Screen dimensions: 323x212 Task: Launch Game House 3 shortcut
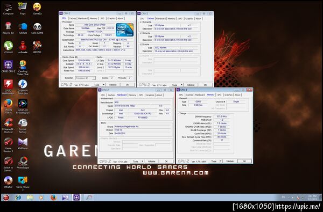(x=23, y=183)
